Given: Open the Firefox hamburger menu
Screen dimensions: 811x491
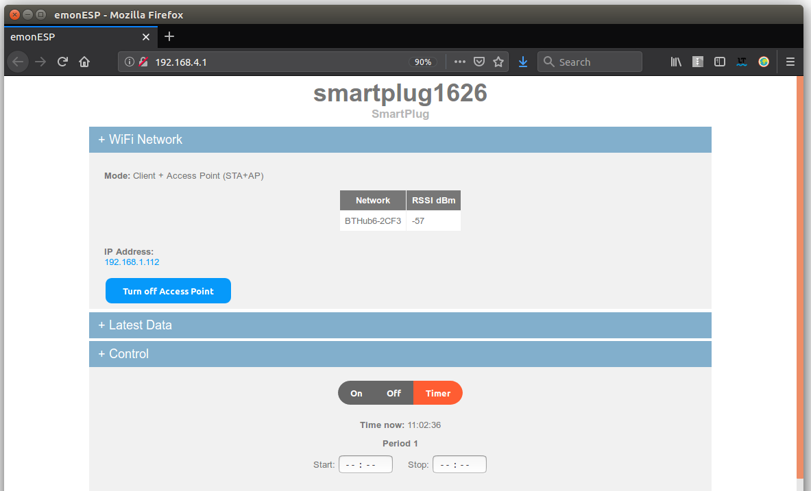Looking at the screenshot, I should pos(790,62).
